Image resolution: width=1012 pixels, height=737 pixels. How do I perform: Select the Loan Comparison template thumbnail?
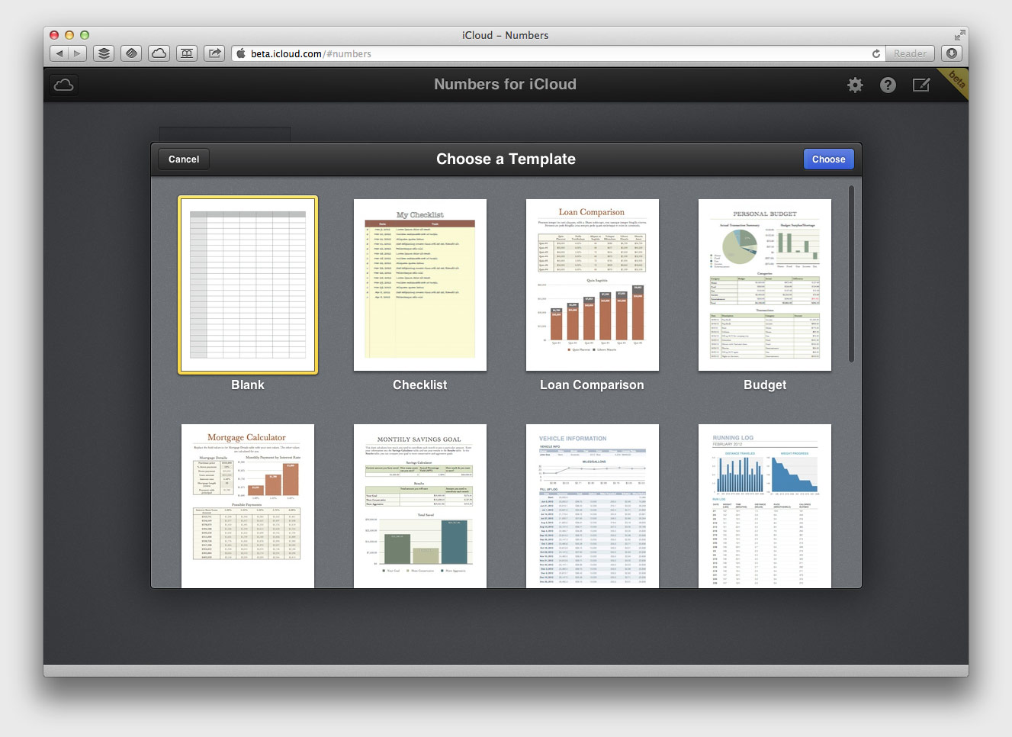click(x=593, y=285)
